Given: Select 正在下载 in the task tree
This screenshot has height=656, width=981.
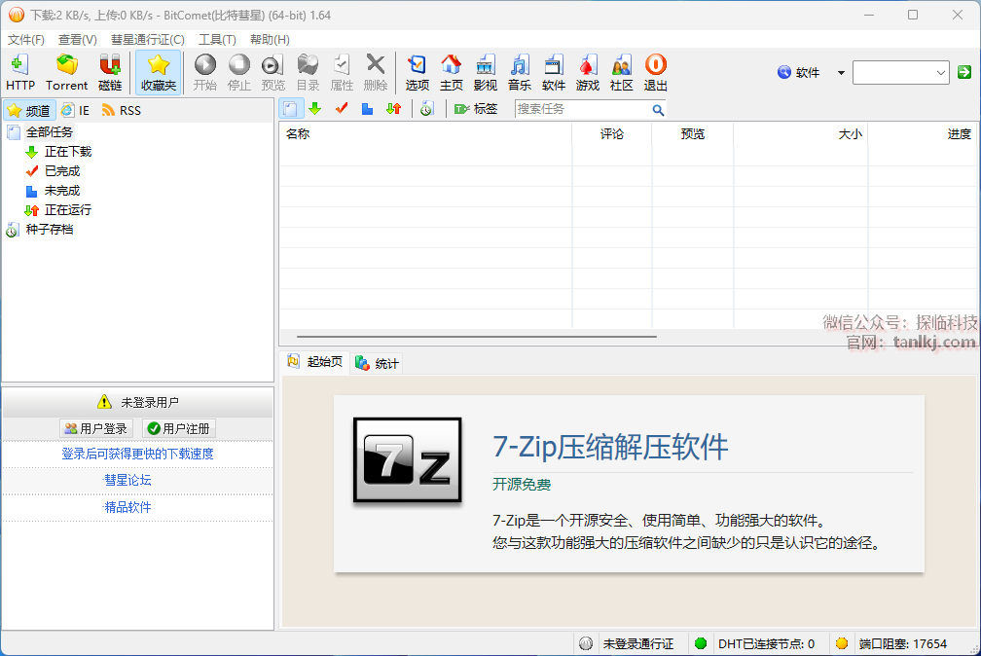Looking at the screenshot, I should point(67,152).
